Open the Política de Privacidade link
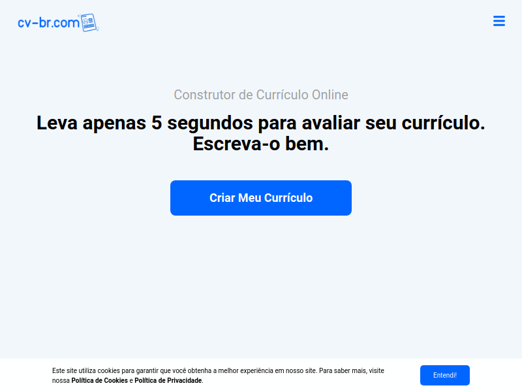 (168, 380)
